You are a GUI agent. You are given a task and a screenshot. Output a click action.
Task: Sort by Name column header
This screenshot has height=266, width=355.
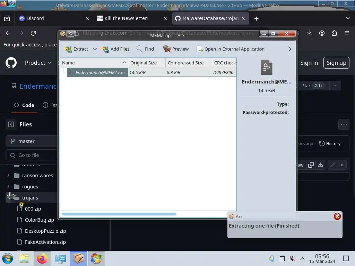pyautogui.click(x=94, y=63)
